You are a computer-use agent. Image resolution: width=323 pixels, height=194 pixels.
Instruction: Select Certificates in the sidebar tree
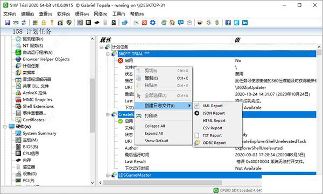(x=33, y=120)
